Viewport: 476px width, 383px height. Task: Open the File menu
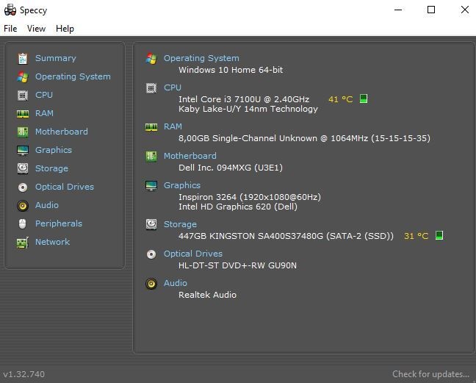point(10,29)
